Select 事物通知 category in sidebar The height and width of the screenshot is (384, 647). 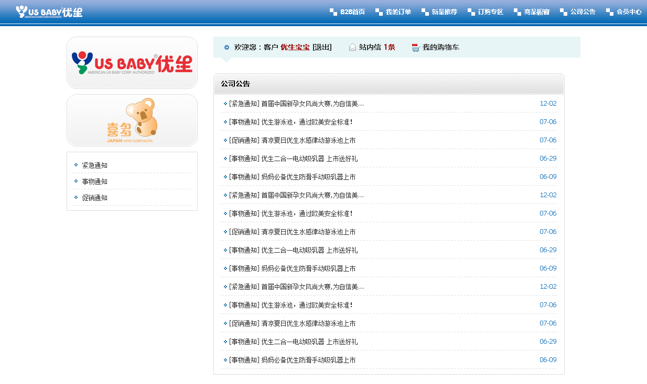click(95, 182)
